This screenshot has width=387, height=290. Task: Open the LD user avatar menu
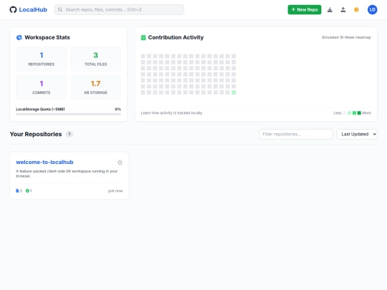(x=372, y=9)
